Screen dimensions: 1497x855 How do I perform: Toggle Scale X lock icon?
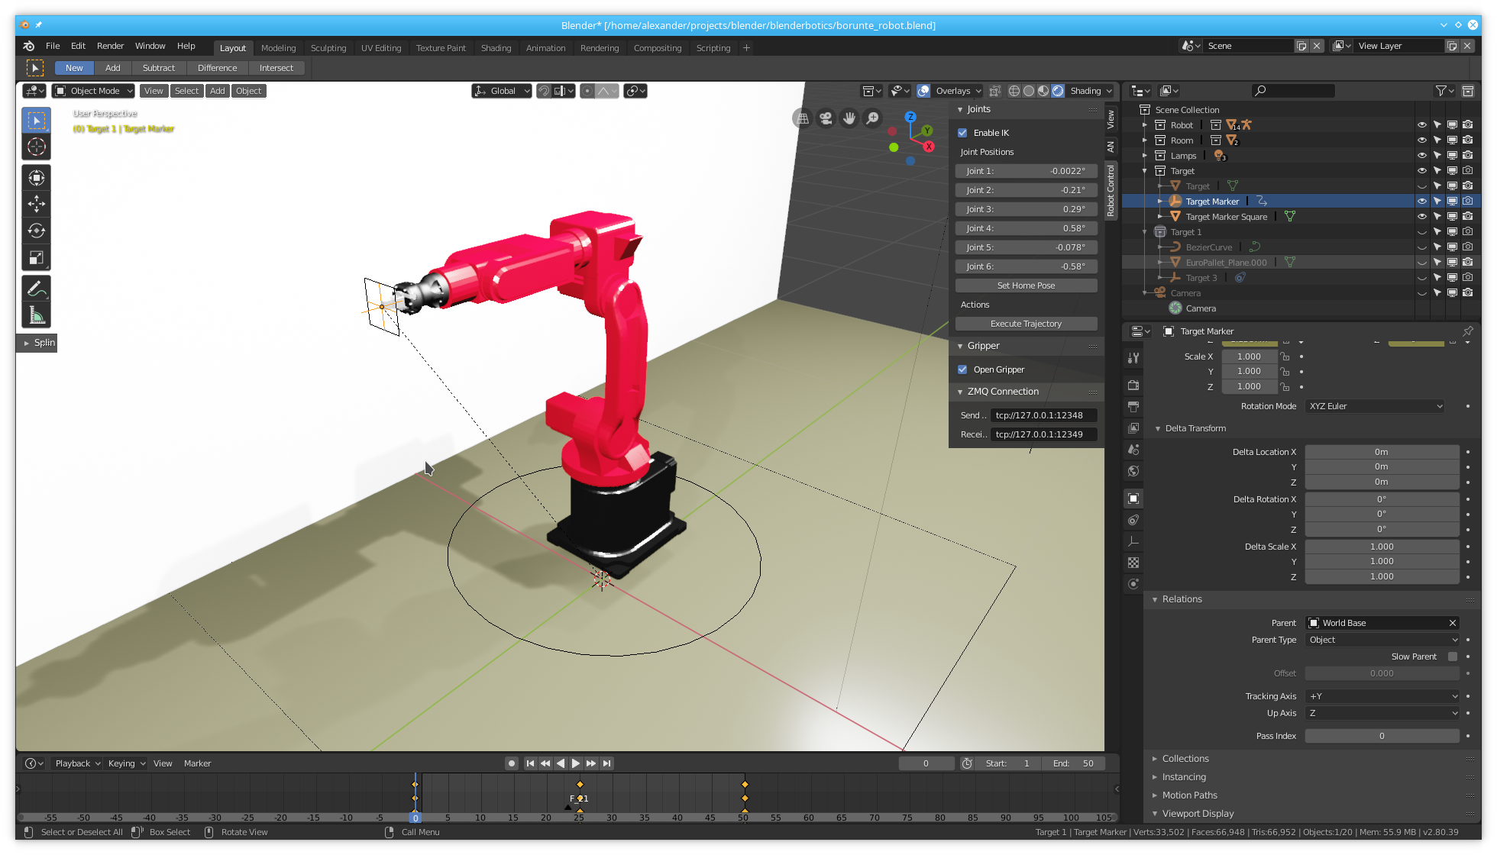tap(1285, 357)
